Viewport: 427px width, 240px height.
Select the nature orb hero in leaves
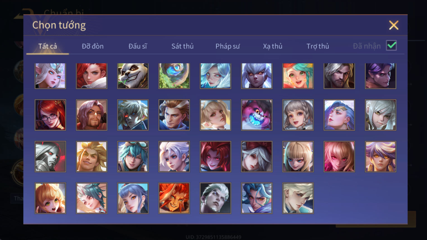[174, 76]
